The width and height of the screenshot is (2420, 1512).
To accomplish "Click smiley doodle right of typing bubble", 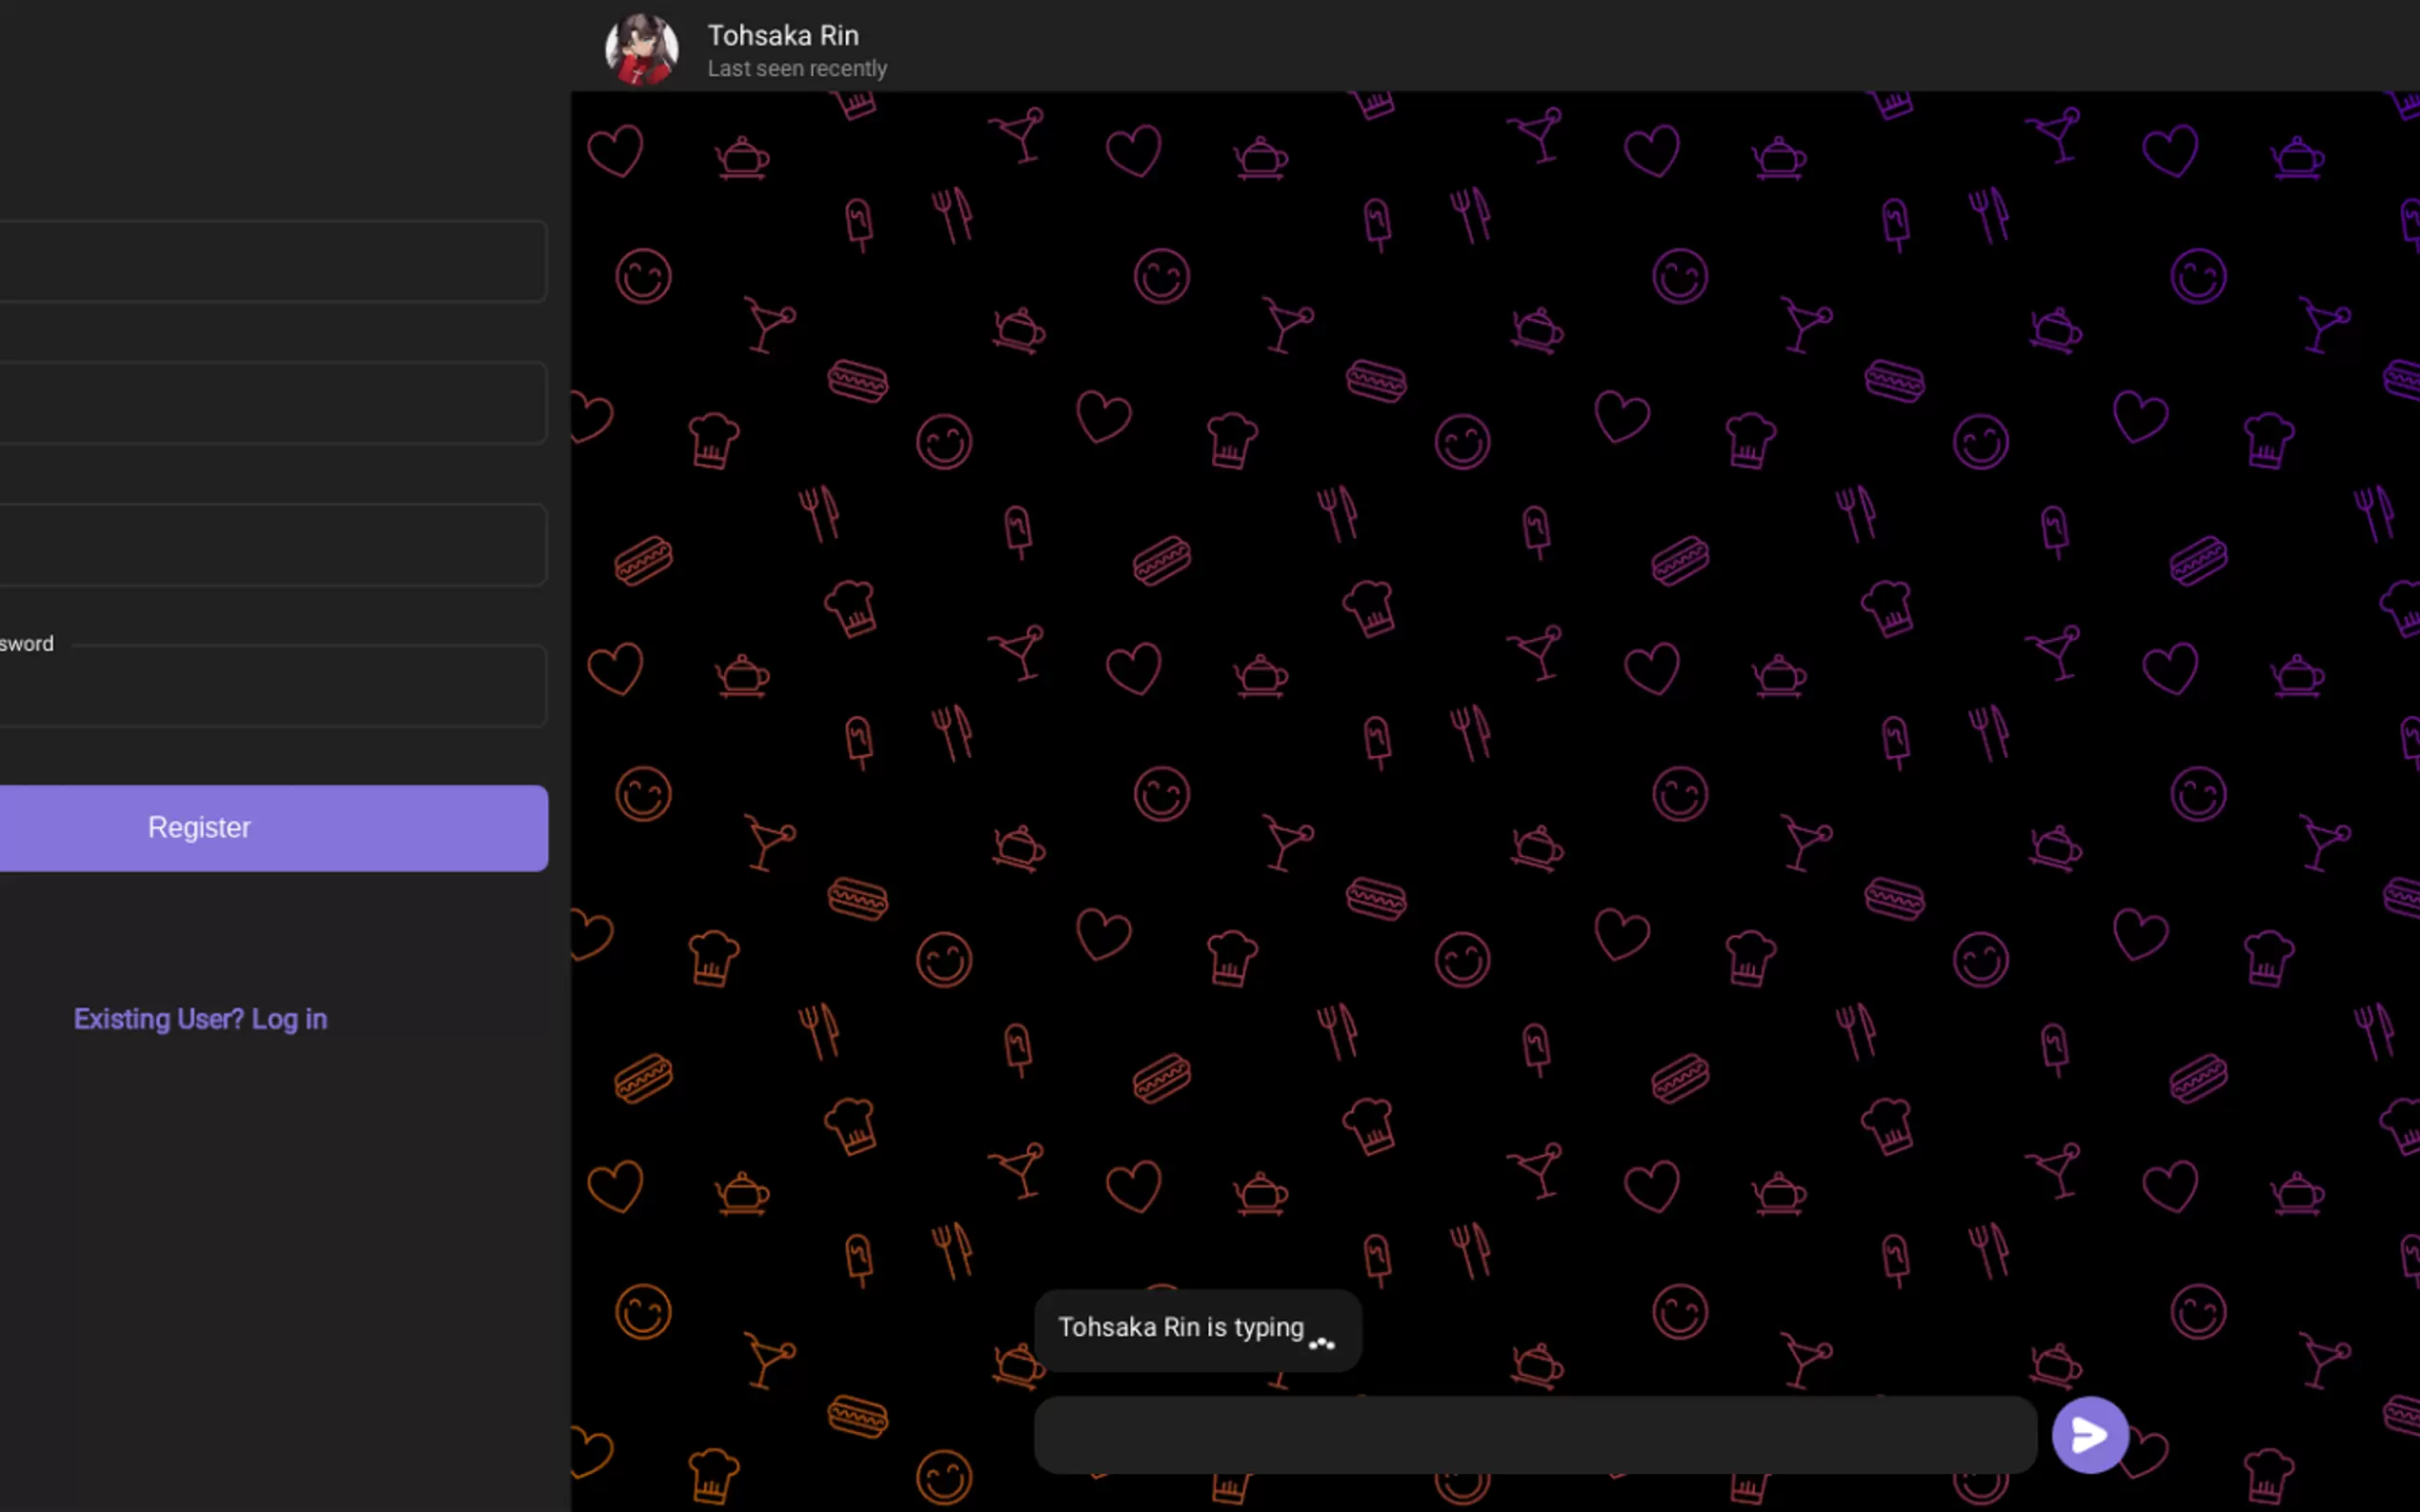I will [1679, 1311].
